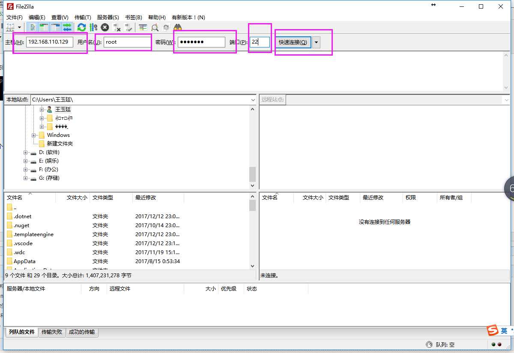Sort local files by 文件大小 column

point(73,198)
